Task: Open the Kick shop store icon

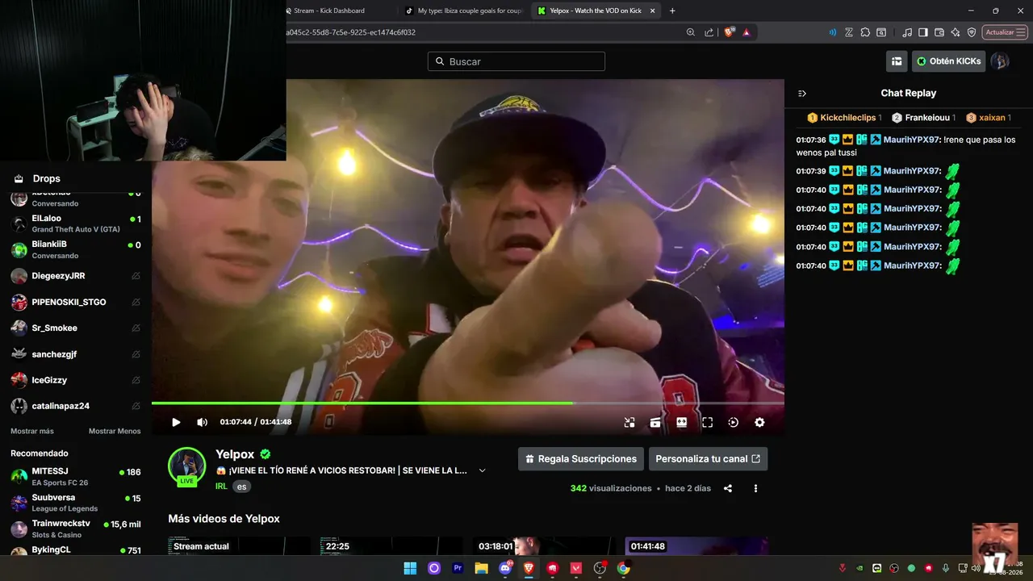Action: [897, 61]
